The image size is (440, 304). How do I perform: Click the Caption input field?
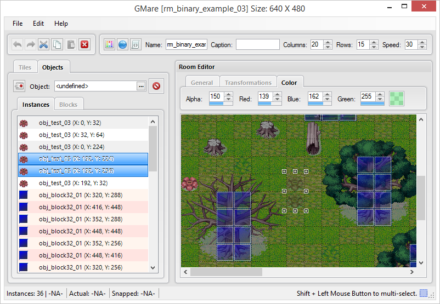pyautogui.click(x=258, y=44)
